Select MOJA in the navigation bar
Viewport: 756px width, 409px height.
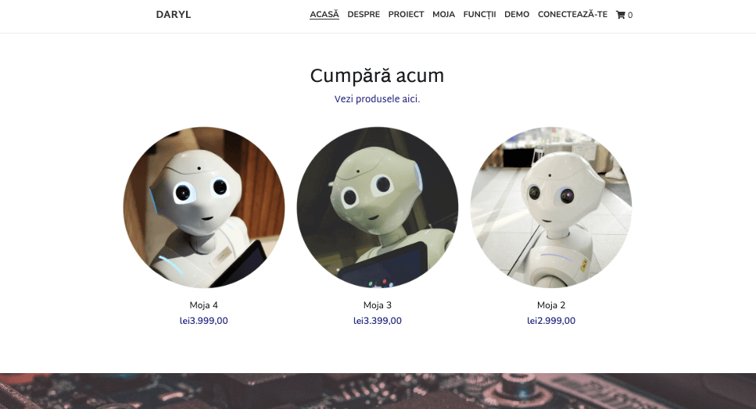tap(443, 14)
